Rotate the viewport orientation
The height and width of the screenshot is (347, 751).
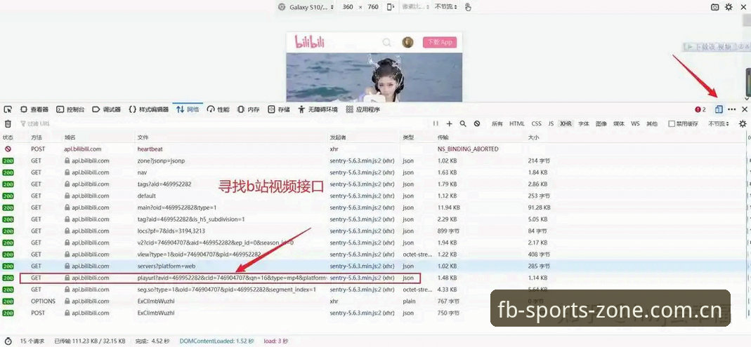[x=391, y=7]
